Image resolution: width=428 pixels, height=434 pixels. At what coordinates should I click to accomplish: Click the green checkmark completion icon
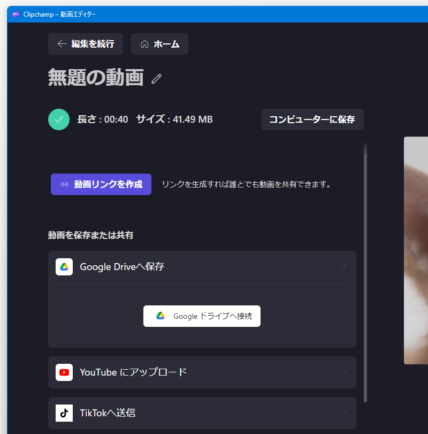pyautogui.click(x=59, y=119)
